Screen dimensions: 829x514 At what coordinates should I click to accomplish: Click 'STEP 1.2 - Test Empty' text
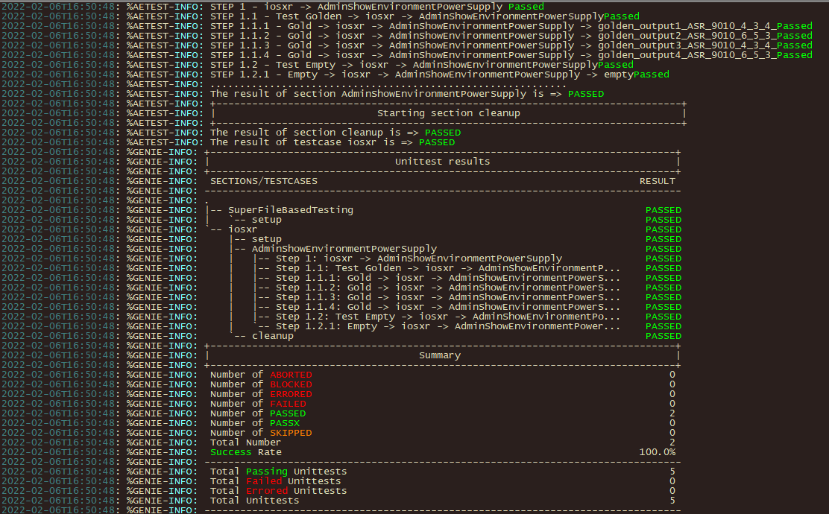tap(273, 65)
